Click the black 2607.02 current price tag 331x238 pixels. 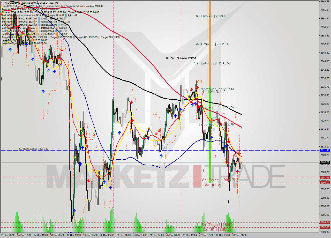pos(325,162)
